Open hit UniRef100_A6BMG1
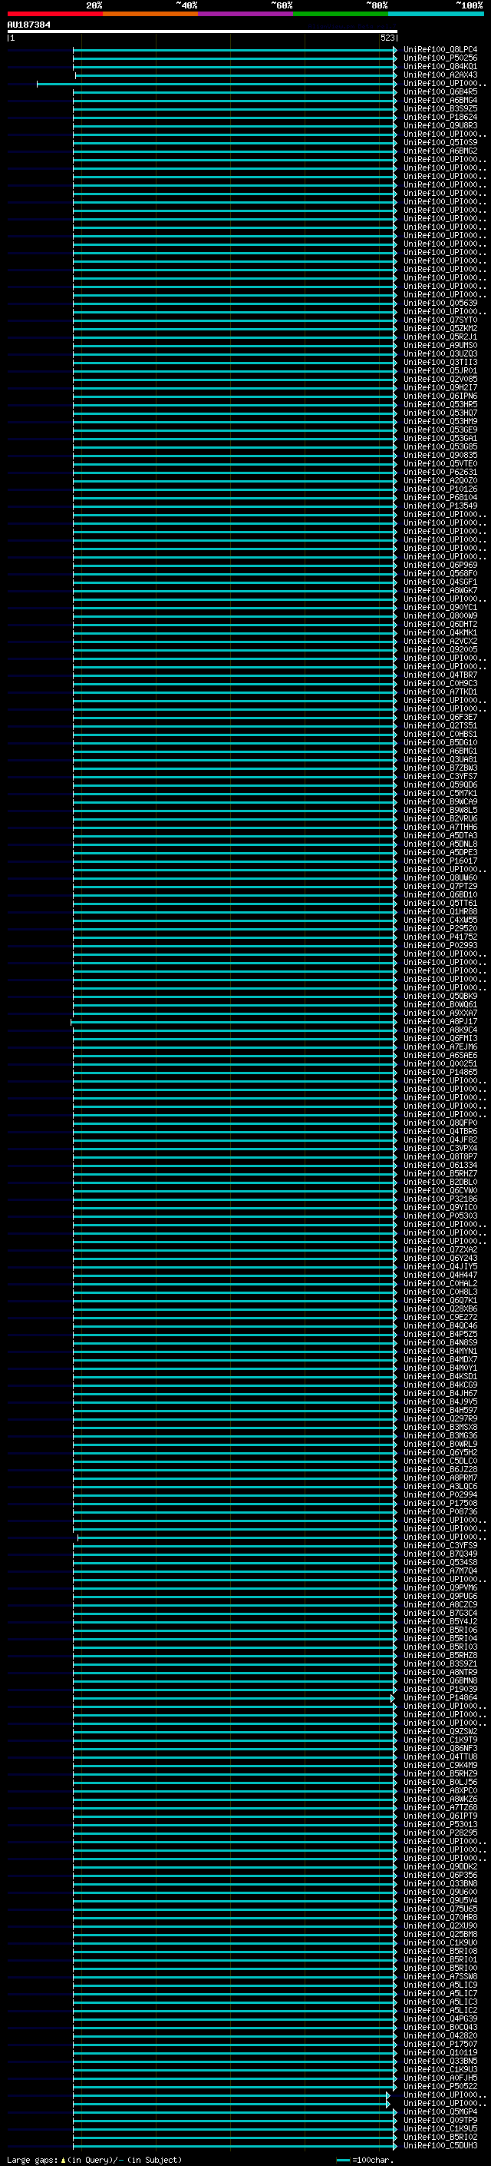The image size is (491, 2166). [440, 751]
